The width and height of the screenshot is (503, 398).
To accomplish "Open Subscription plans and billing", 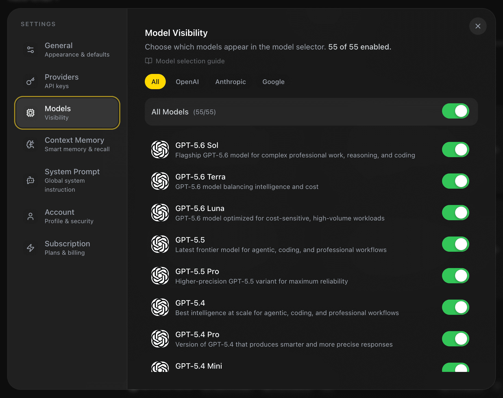I will [x=67, y=248].
